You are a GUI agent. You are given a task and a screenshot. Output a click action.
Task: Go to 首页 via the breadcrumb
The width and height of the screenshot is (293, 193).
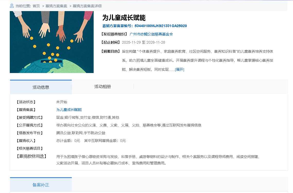click(x=36, y=6)
